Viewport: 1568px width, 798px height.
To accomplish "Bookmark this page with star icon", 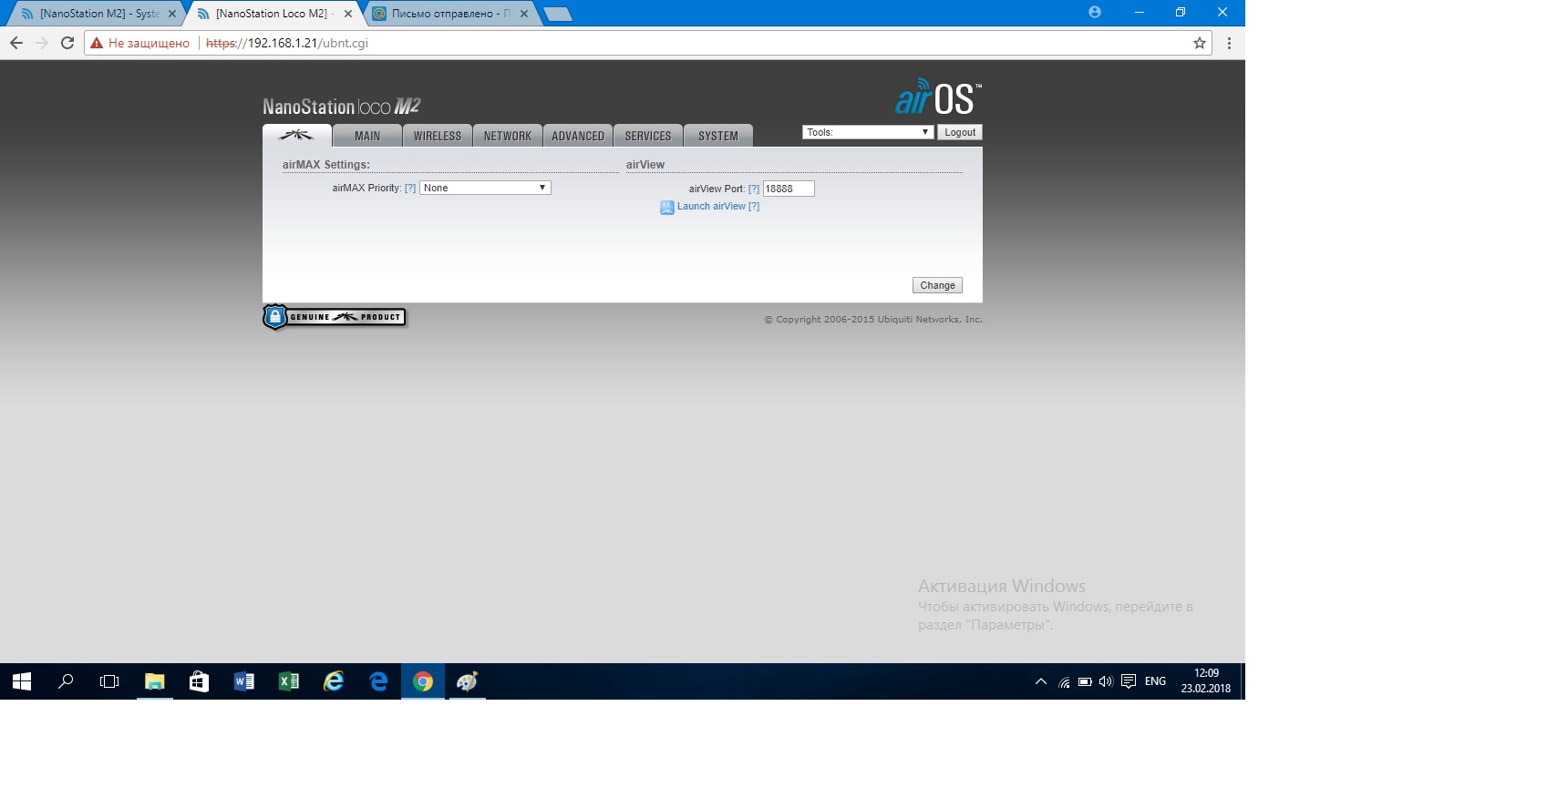I will tap(1200, 43).
